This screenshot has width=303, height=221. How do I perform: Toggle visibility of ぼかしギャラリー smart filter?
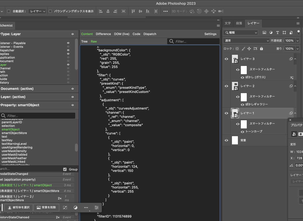[242, 104]
